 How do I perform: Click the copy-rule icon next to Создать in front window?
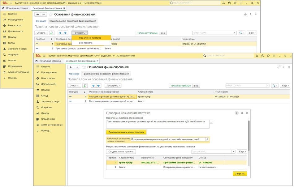(85, 86)
